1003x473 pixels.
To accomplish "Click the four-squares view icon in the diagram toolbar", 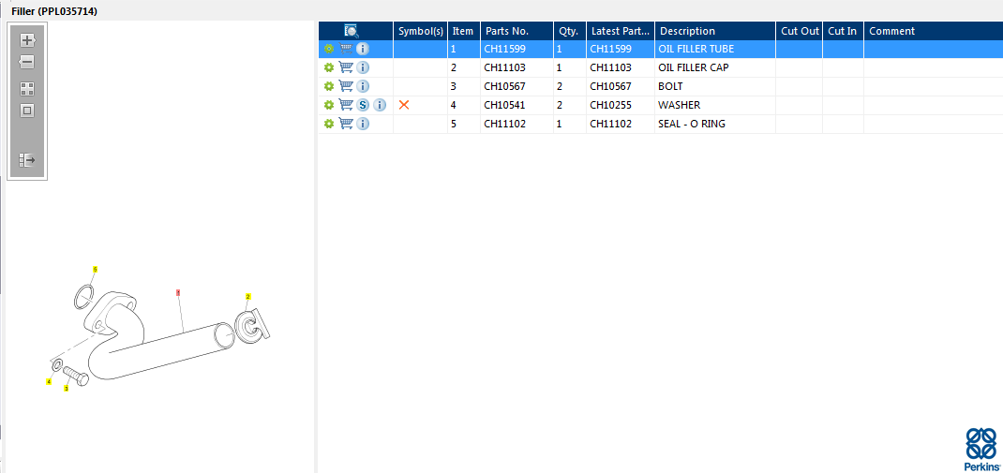I will 27,89.
